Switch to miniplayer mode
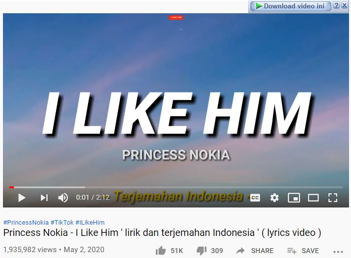Viewport: 351px width, 258px height. click(x=293, y=198)
